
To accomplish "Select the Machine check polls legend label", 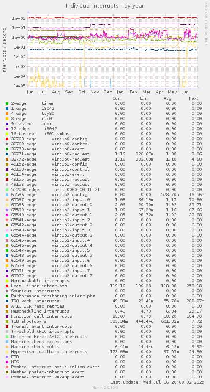I will (x=35, y=347).
